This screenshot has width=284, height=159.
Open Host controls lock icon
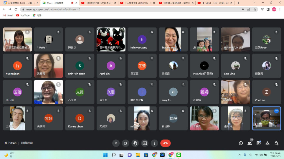pos(276,143)
